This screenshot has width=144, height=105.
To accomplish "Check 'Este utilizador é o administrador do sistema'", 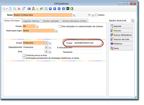I will [60, 26].
